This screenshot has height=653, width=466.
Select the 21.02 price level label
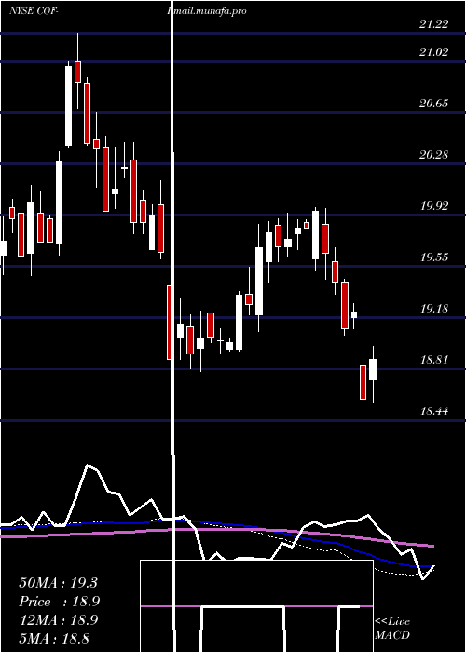(434, 52)
